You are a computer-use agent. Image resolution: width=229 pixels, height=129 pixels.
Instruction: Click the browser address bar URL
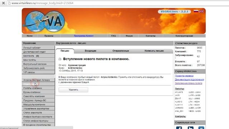pos(42,3)
